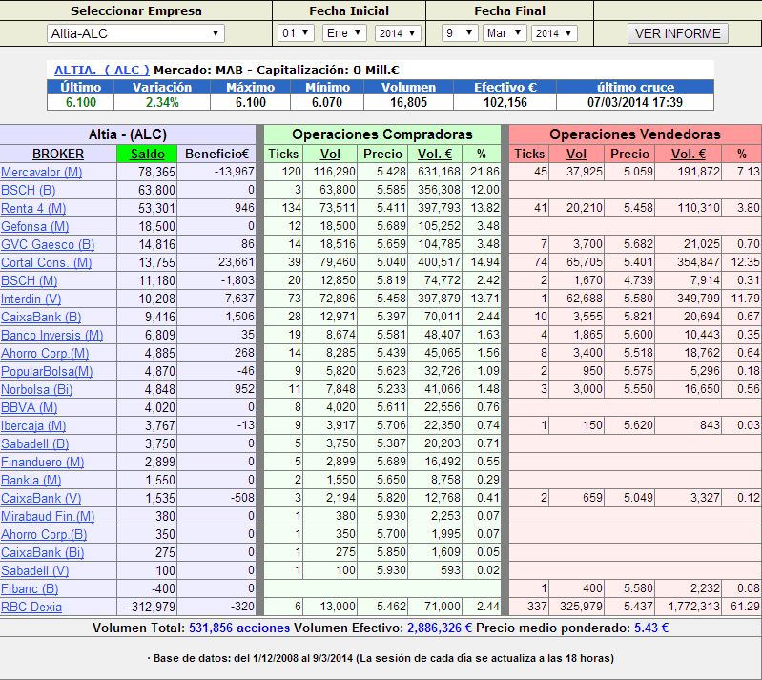
Task: Open the start year dropdown under Fecha Inicial
Action: 398,33
